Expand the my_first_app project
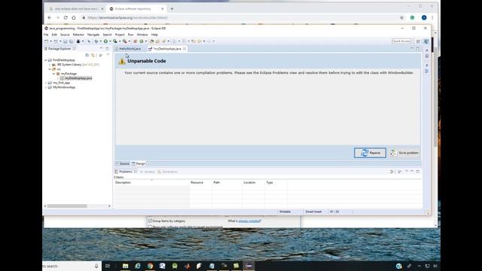482x271 pixels. (x=46, y=83)
